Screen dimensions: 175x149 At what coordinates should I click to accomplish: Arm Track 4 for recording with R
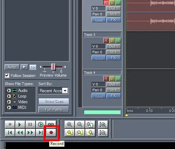pyautogui.click(x=106, y=79)
